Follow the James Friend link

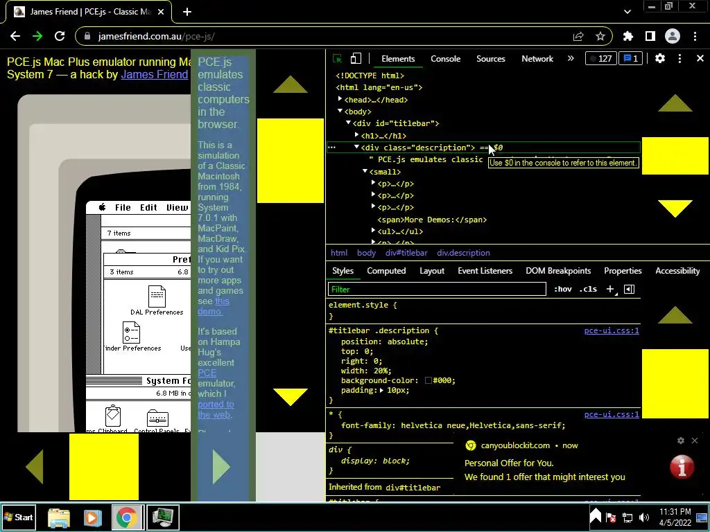point(154,74)
